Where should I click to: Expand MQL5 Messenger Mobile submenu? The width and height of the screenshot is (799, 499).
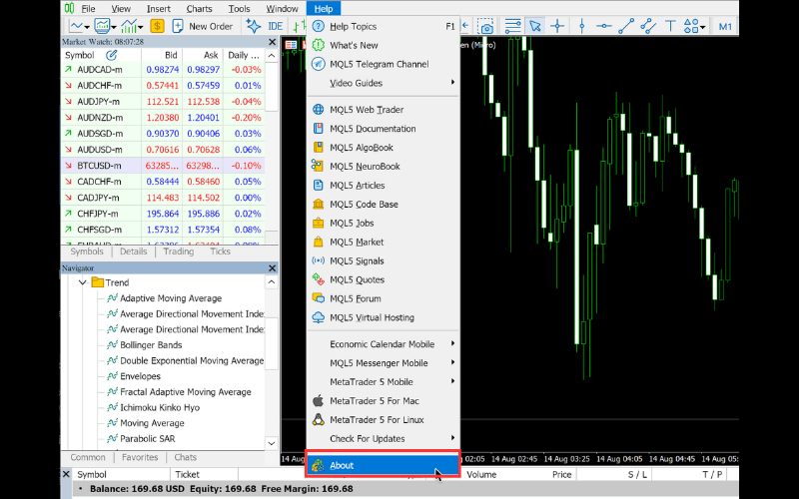[x=384, y=363]
